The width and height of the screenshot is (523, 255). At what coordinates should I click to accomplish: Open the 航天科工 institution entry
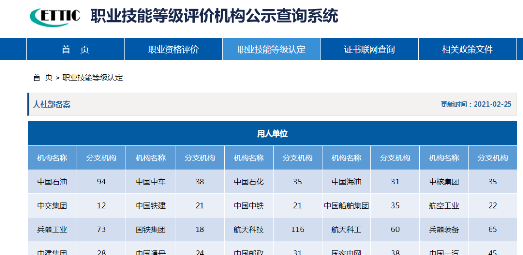click(x=346, y=229)
